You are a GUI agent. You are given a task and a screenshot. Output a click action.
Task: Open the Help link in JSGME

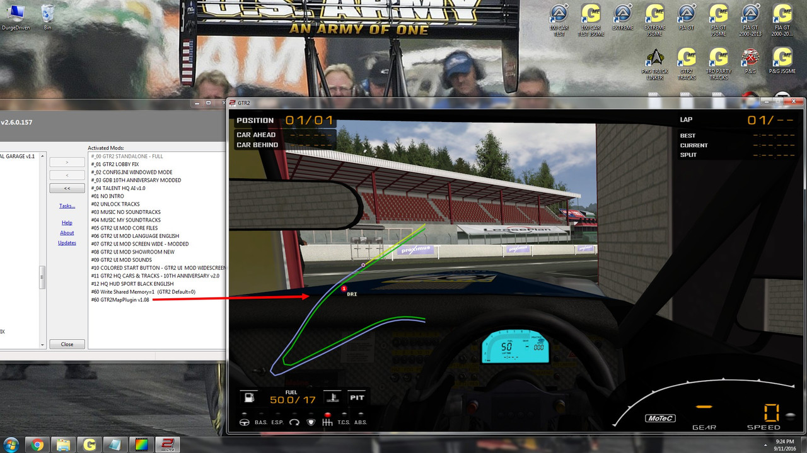coord(67,223)
